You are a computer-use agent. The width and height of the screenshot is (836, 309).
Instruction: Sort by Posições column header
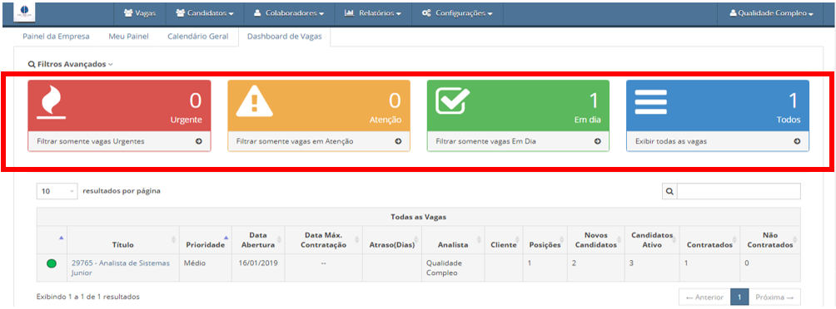[545, 240]
